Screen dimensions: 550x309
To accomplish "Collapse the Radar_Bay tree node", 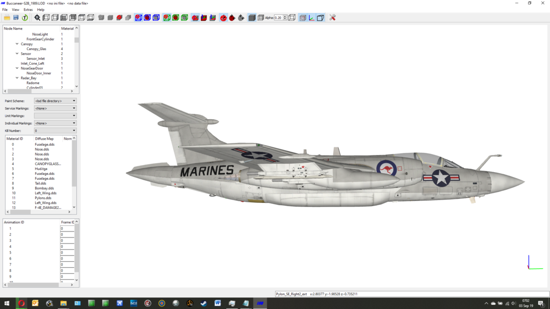I will (17, 78).
